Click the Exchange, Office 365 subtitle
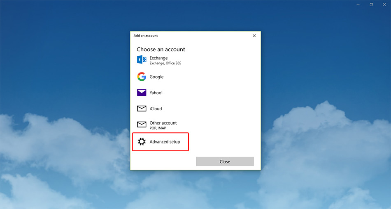391x209 pixels. point(165,63)
